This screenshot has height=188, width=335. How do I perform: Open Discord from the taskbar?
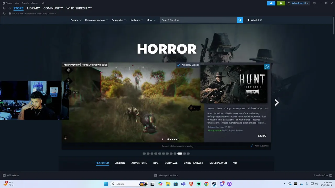click(222, 184)
